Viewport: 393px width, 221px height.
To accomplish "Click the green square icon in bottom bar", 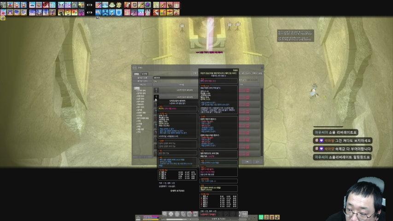I will (x=261, y=217).
